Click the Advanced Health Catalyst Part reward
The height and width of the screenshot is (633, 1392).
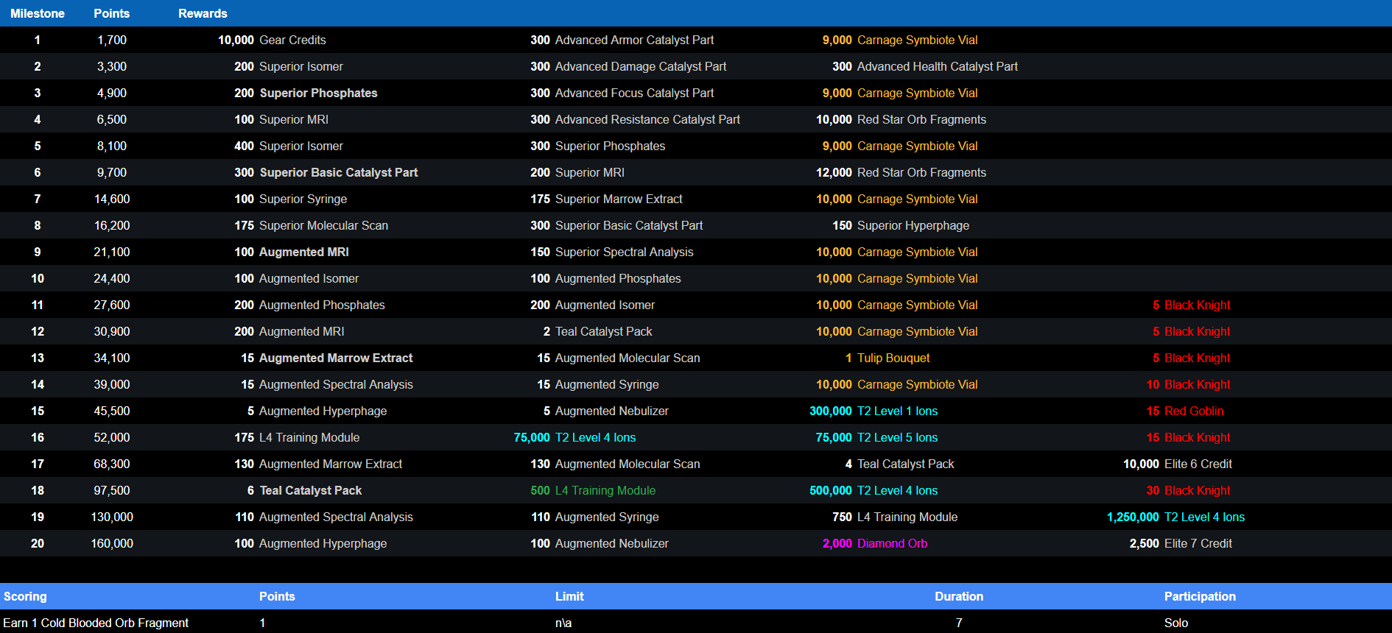click(937, 66)
